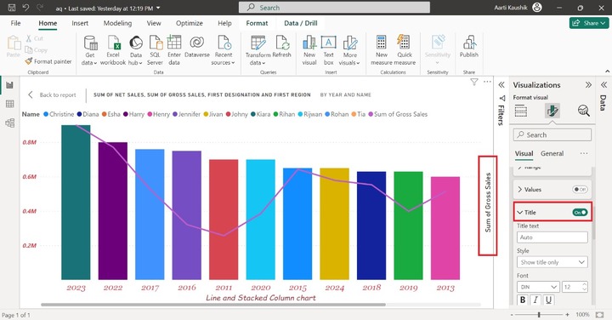Insert a Text box
The width and height of the screenshot is (612, 320).
[329, 50]
